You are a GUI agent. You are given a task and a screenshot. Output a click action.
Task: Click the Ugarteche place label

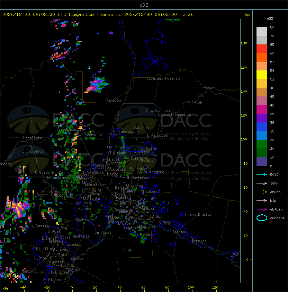tap(85, 220)
